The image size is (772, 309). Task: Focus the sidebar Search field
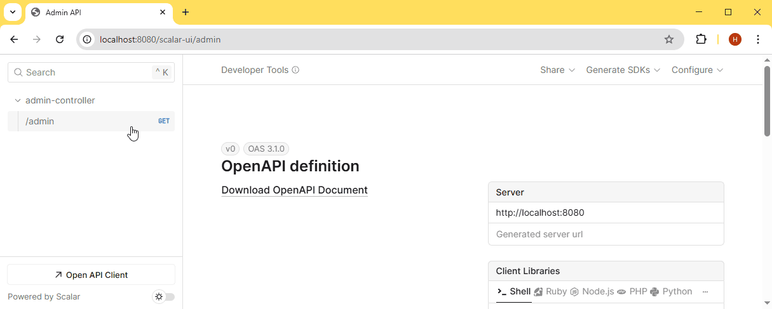91,72
